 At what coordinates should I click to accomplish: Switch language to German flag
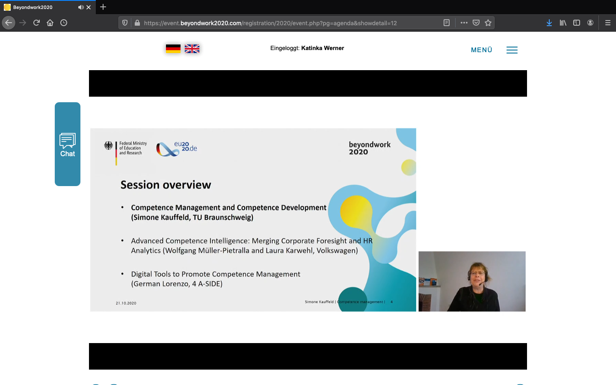pos(173,48)
